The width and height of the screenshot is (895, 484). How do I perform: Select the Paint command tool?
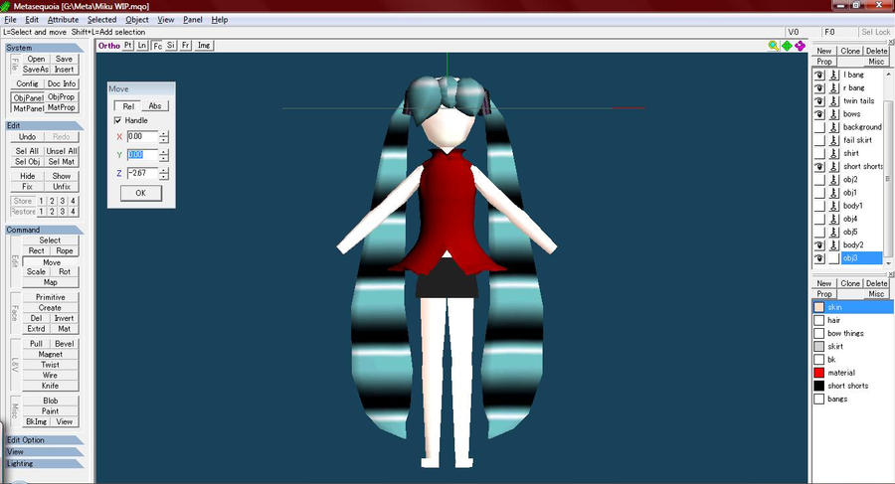(51, 410)
